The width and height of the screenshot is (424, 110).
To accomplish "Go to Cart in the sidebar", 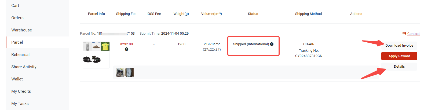I will click(15, 6).
